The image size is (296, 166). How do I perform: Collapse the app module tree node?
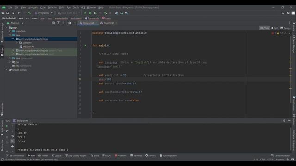click(x=6, y=28)
